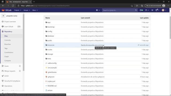Open a new browser tab
The image size is (171, 96).
pyautogui.click(x=34, y=2)
